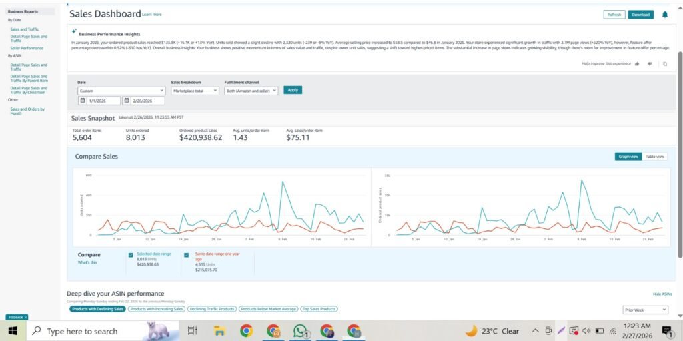The image size is (683, 341).
Task: Select the Products with Increasing Sales tab
Action: 155,309
